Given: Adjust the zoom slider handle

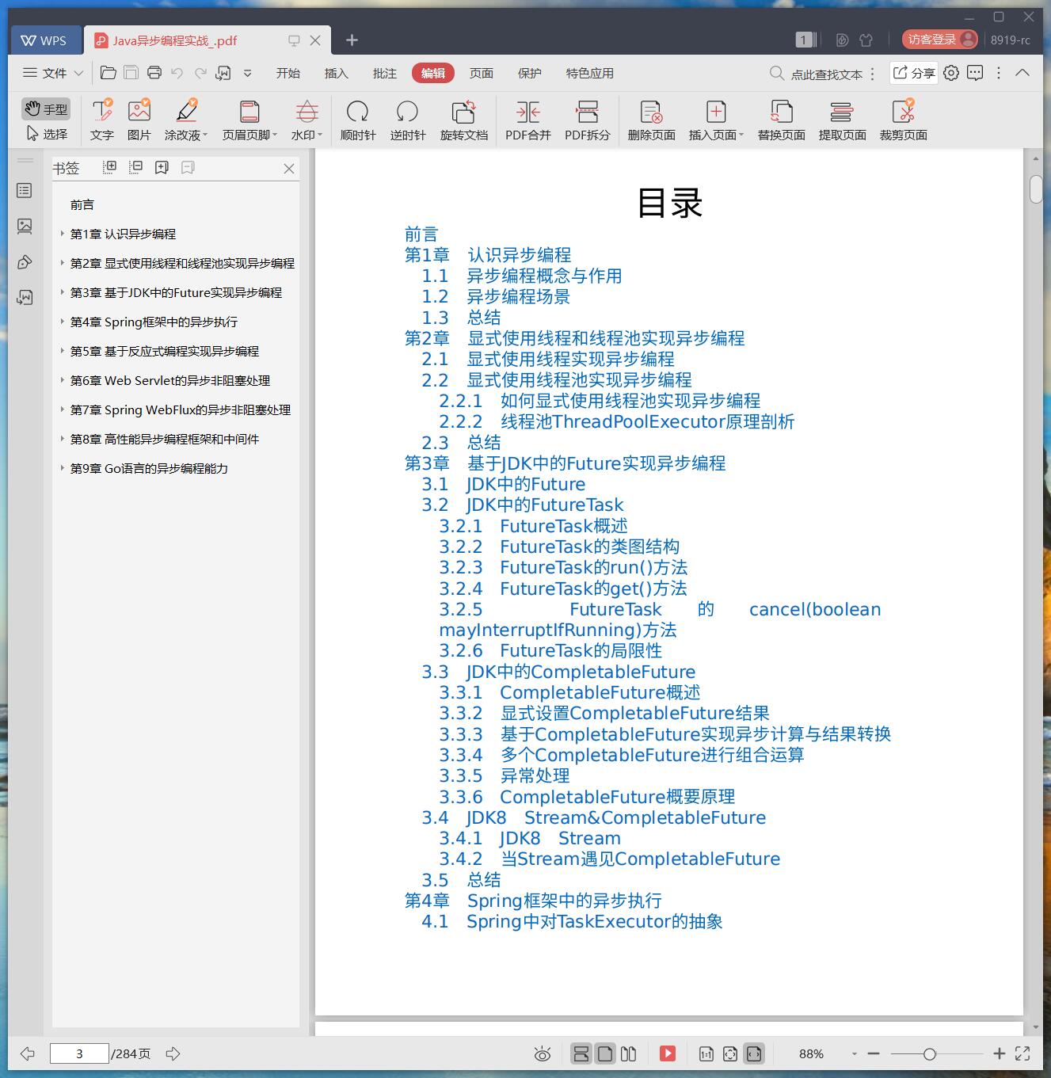Looking at the screenshot, I should point(930,1053).
